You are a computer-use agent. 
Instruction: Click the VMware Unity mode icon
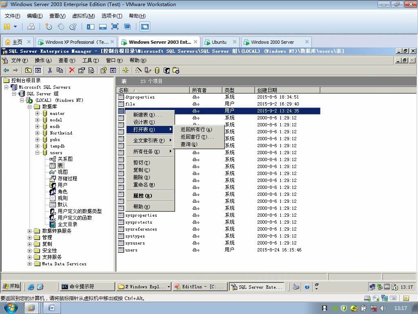click(x=127, y=27)
